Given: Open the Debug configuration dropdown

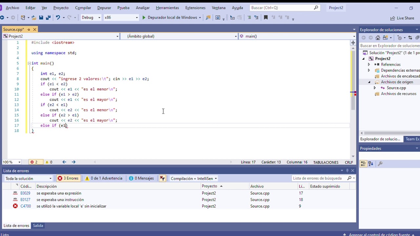Looking at the screenshot, I should [91, 18].
